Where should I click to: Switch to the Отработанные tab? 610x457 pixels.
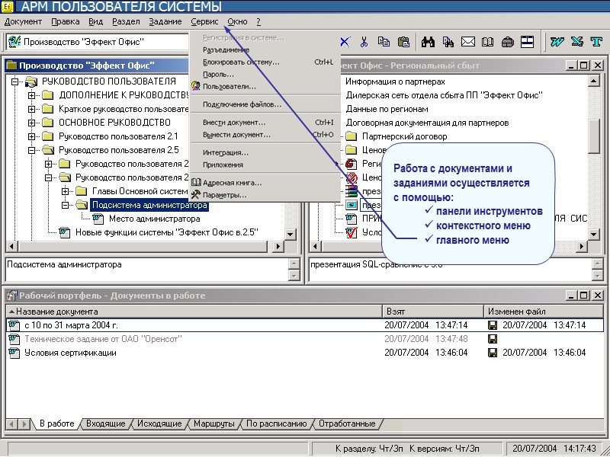pyautogui.click(x=347, y=423)
